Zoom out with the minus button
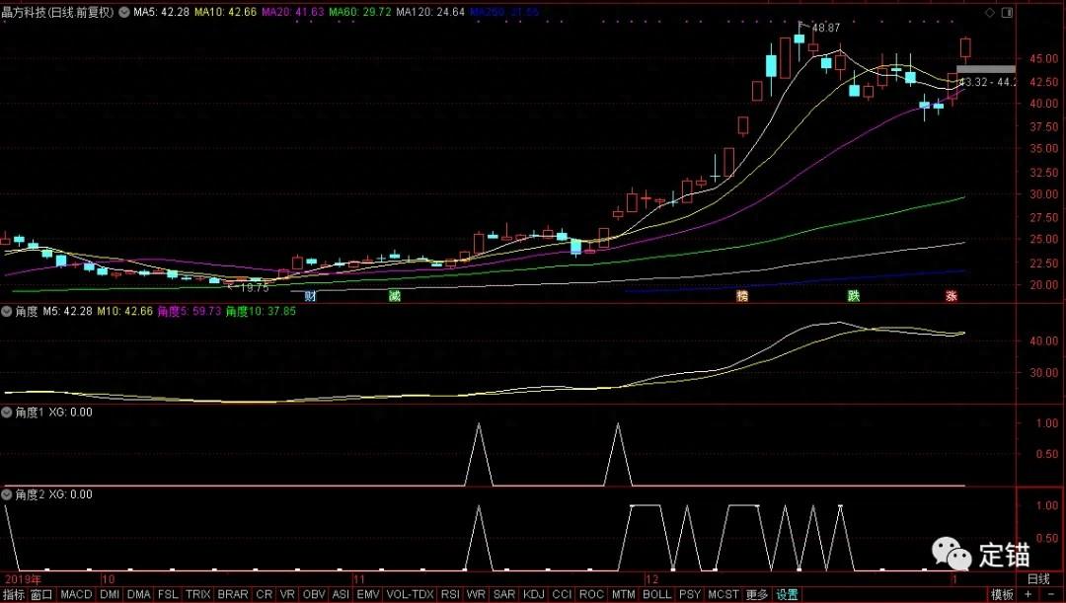1066x603 pixels. tap(1051, 595)
